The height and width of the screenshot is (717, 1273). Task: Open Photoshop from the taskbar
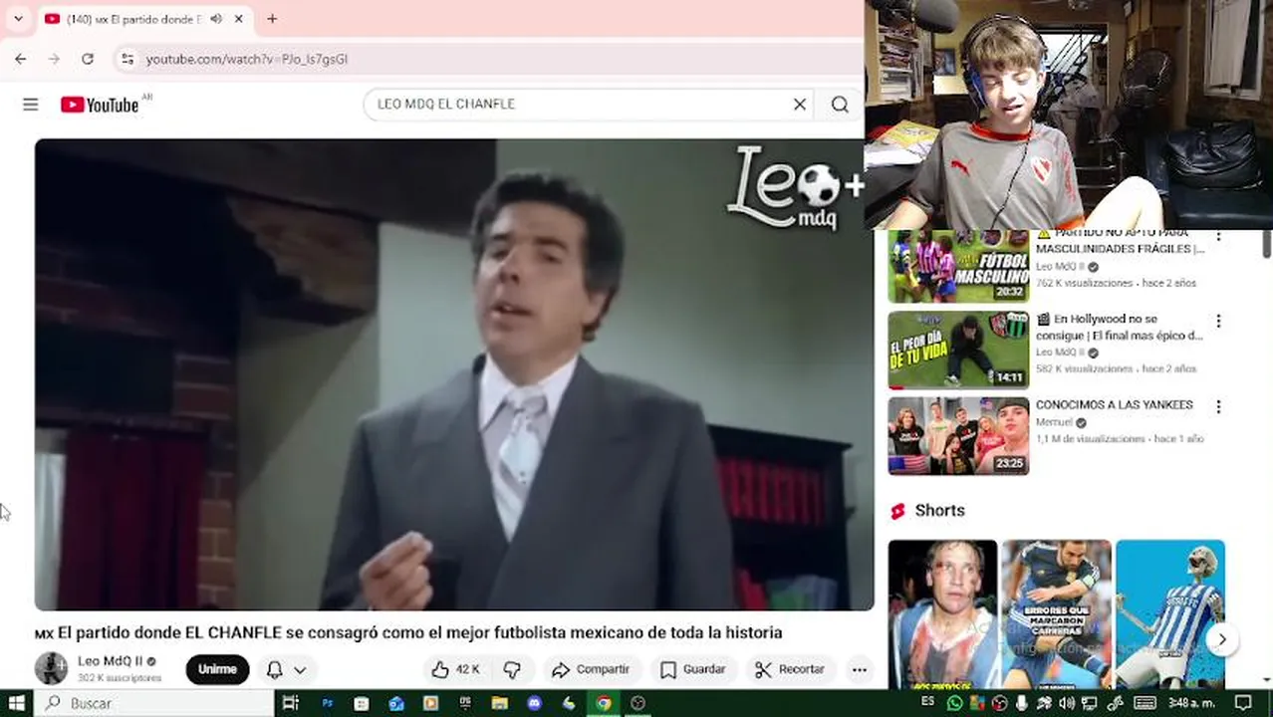coord(327,703)
